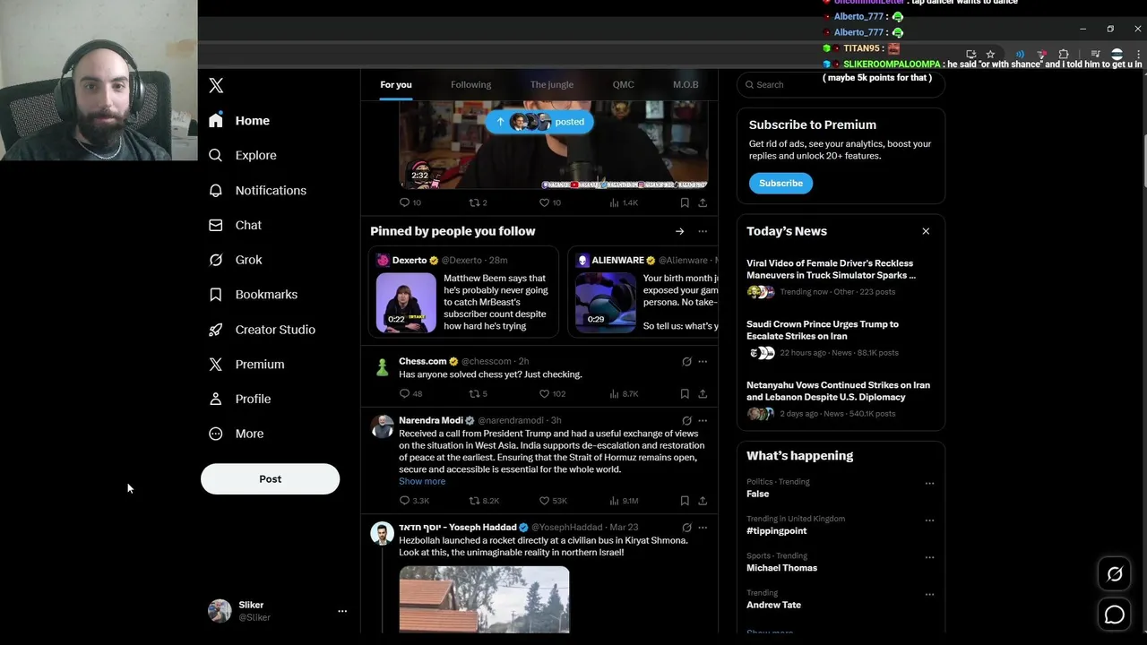View analytics of Chess.com post
The width and height of the screenshot is (1147, 645).
pyautogui.click(x=624, y=393)
